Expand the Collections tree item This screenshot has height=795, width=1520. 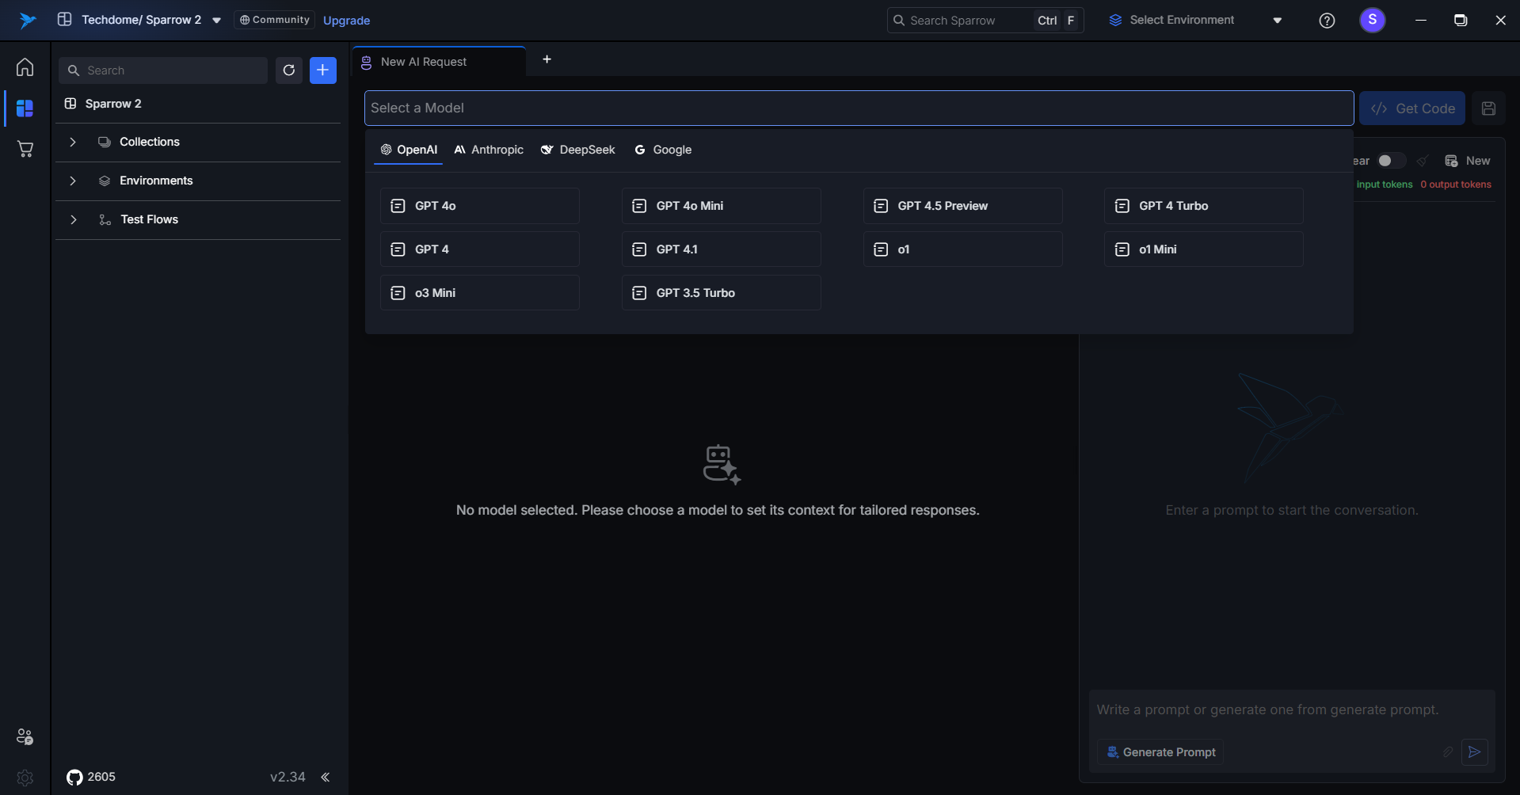[73, 142]
